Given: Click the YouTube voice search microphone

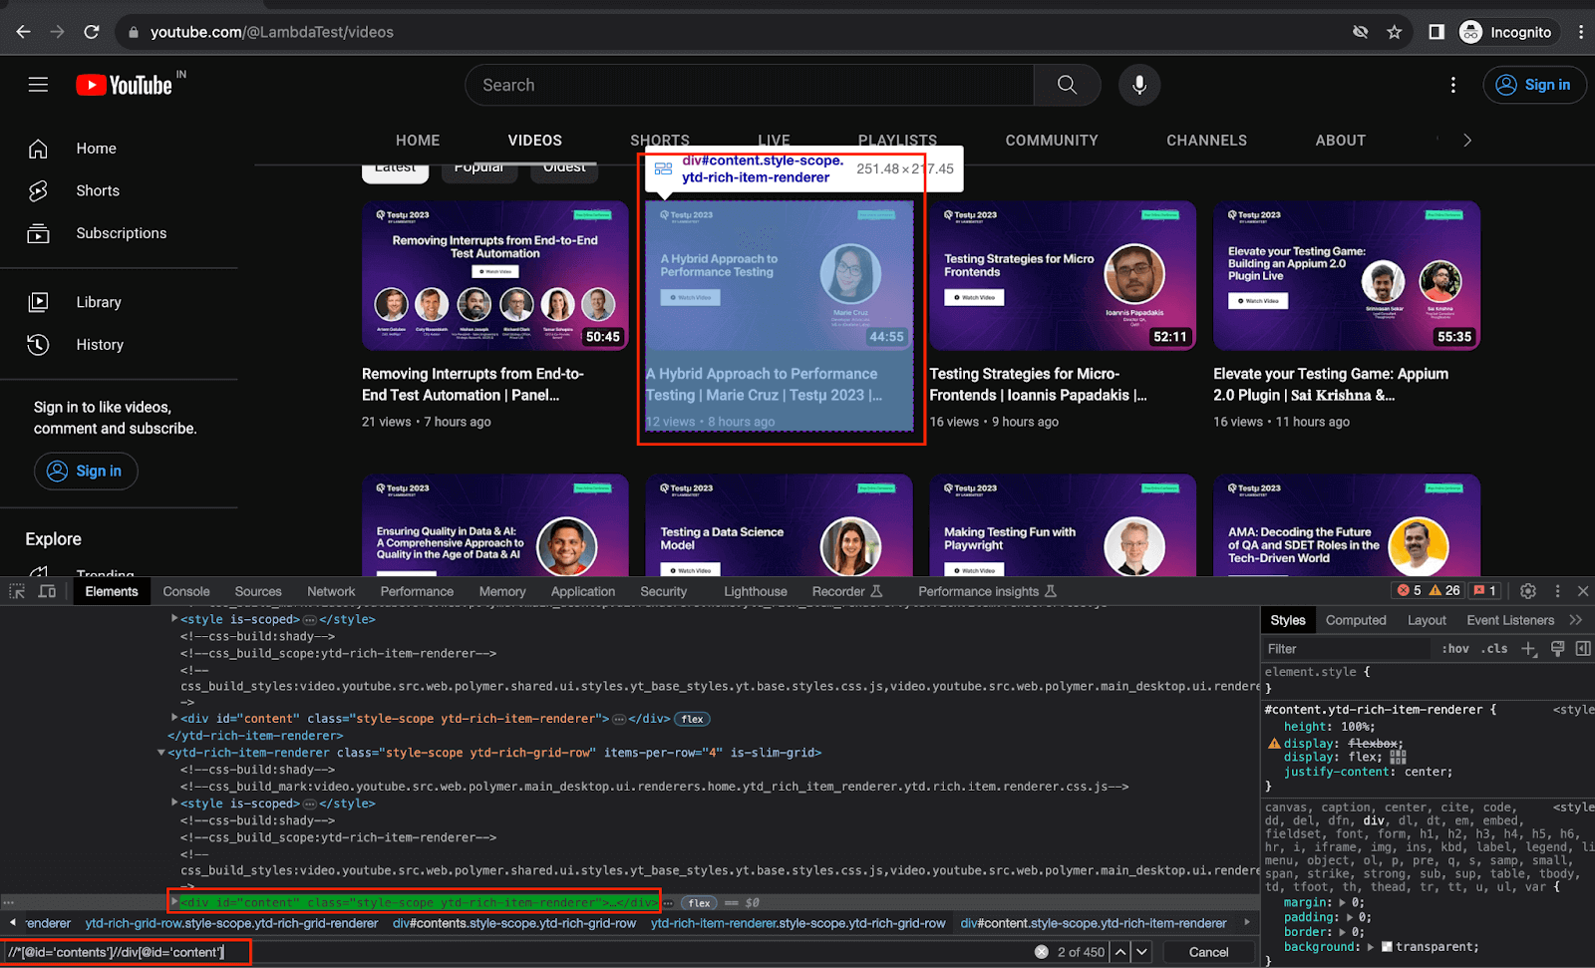Looking at the screenshot, I should 1138,85.
